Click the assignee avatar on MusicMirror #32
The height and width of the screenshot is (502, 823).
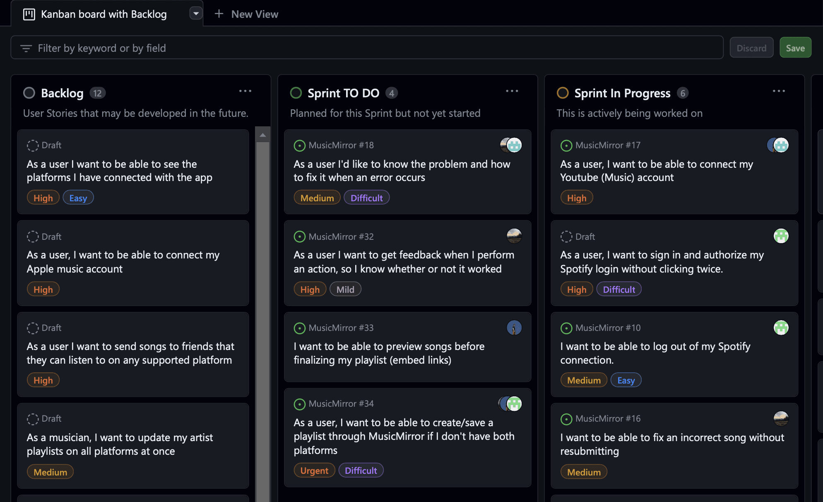click(x=514, y=236)
